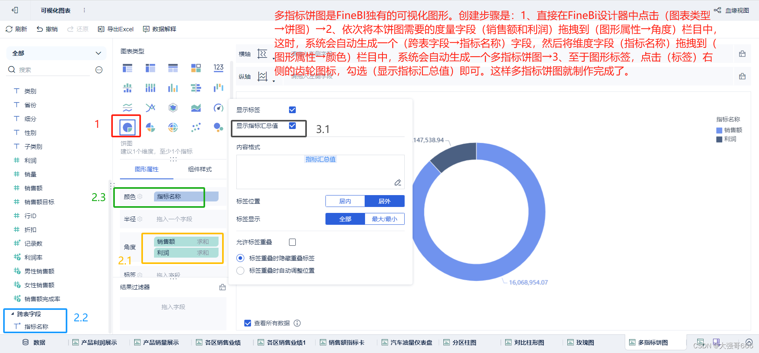Switch to the 组件样式 tab
This screenshot has width=759, height=353.
tap(200, 169)
